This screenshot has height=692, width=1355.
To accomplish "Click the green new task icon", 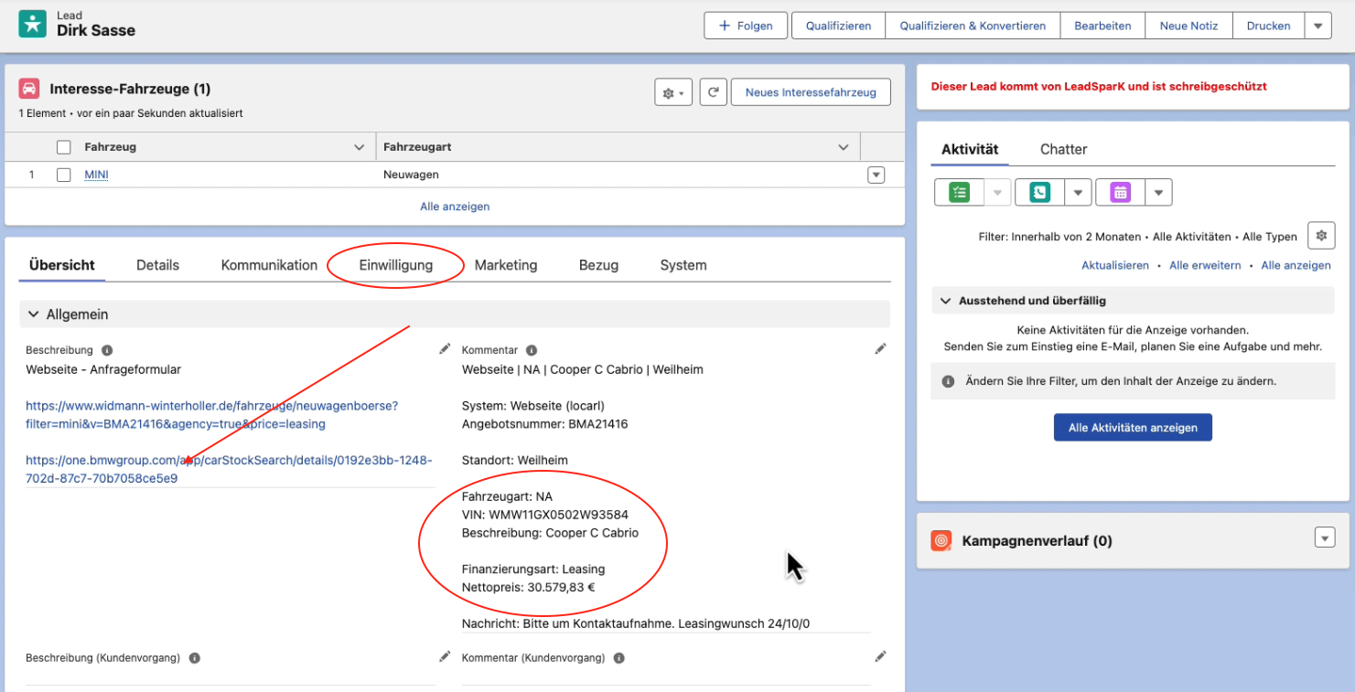I will 959,192.
